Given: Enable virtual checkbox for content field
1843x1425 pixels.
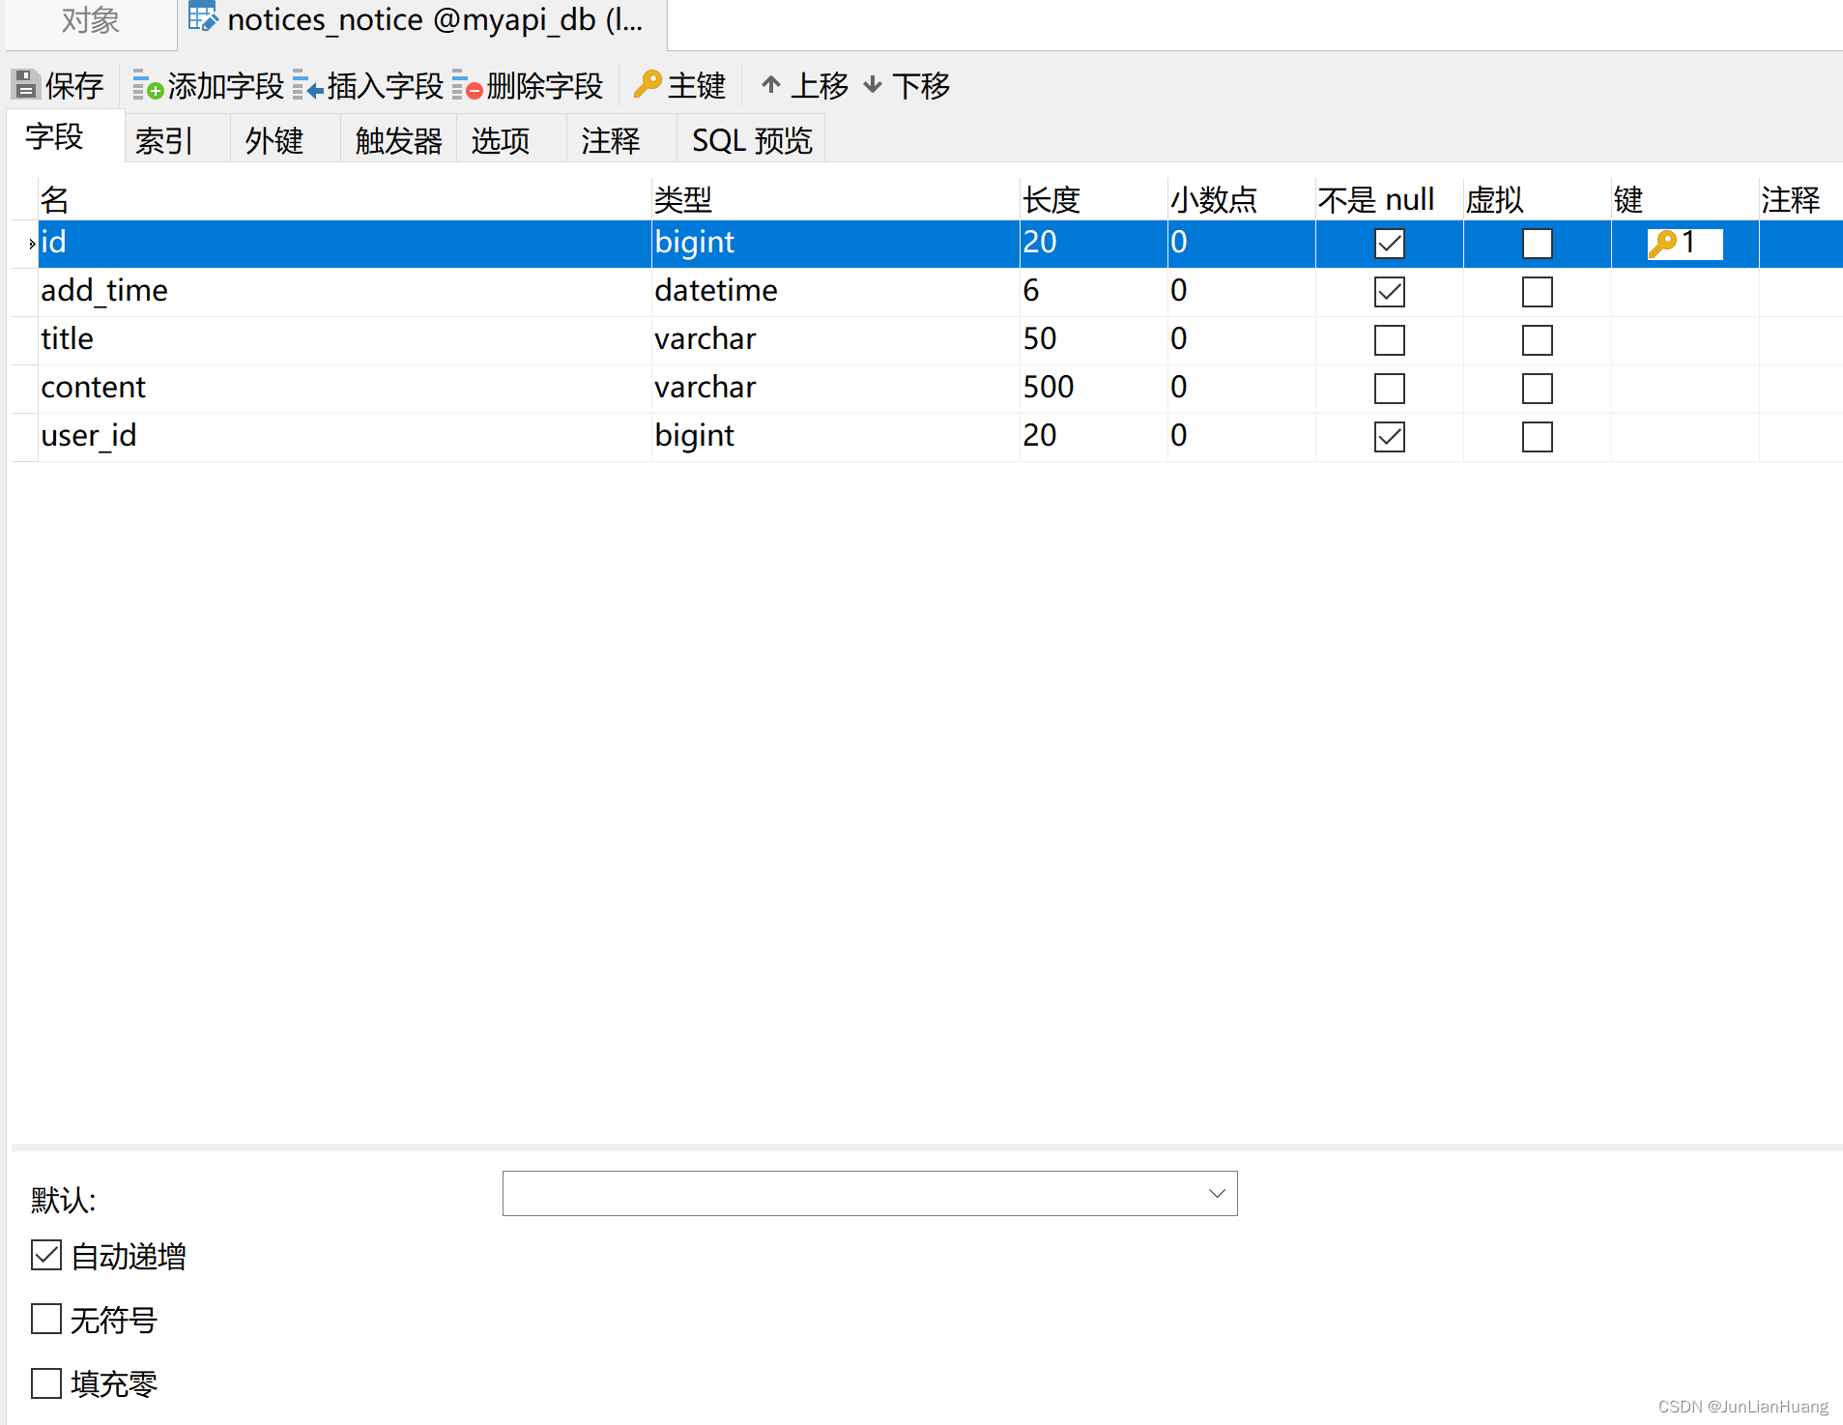Looking at the screenshot, I should coord(1537,389).
